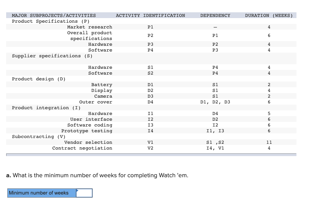This screenshot has width=328, height=208.
Task: Click the 'D1, D2, D3' dependency cell
Action: [x=215, y=102]
